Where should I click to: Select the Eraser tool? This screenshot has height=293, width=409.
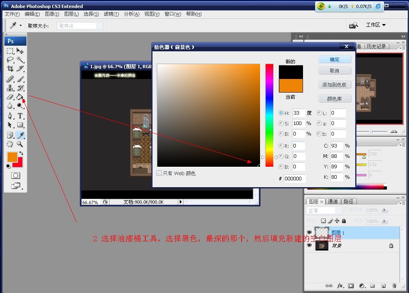(x=10, y=97)
